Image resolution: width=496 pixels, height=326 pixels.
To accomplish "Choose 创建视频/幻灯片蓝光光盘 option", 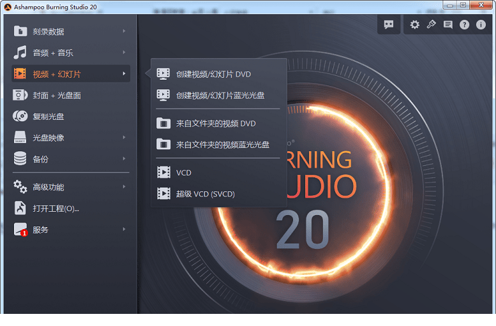I will coord(220,95).
